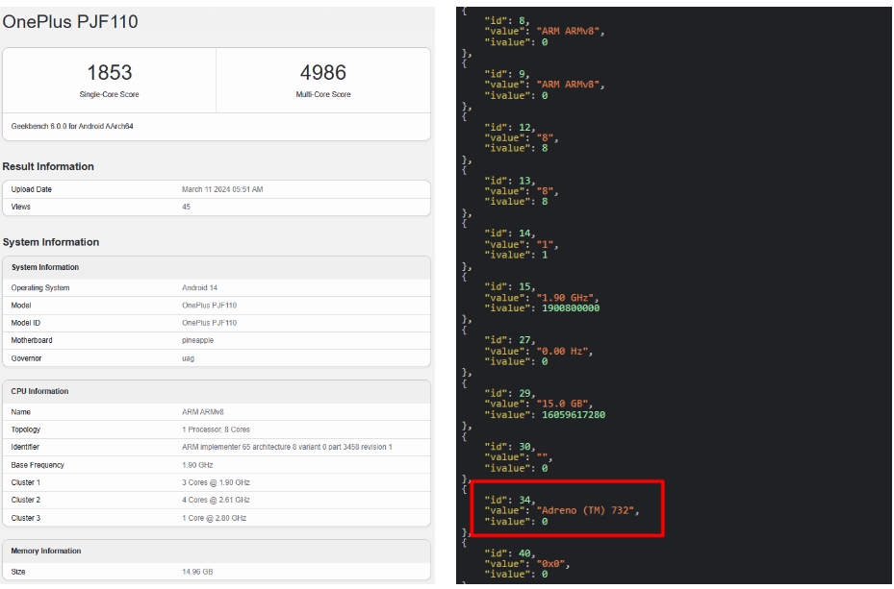
Task: Select the "Multi-Core Score" label
Action: [323, 94]
